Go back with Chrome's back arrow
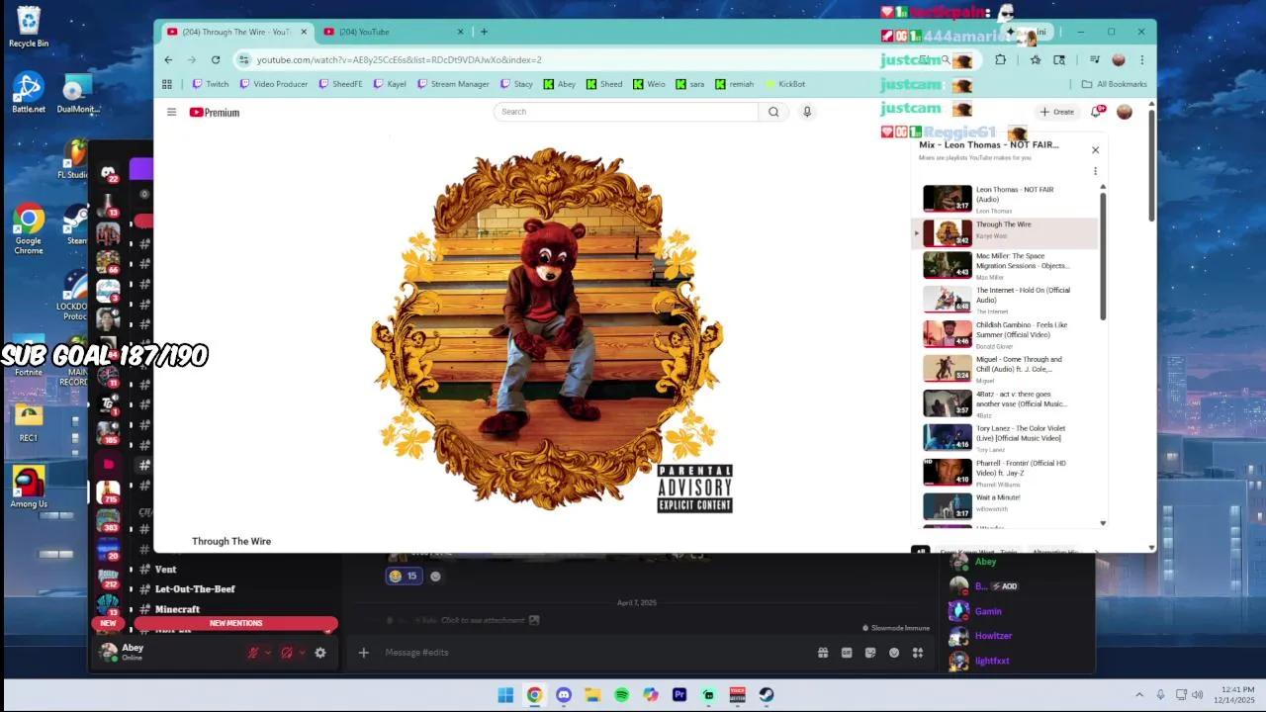Screen dimensions: 1266x712 click(168, 59)
